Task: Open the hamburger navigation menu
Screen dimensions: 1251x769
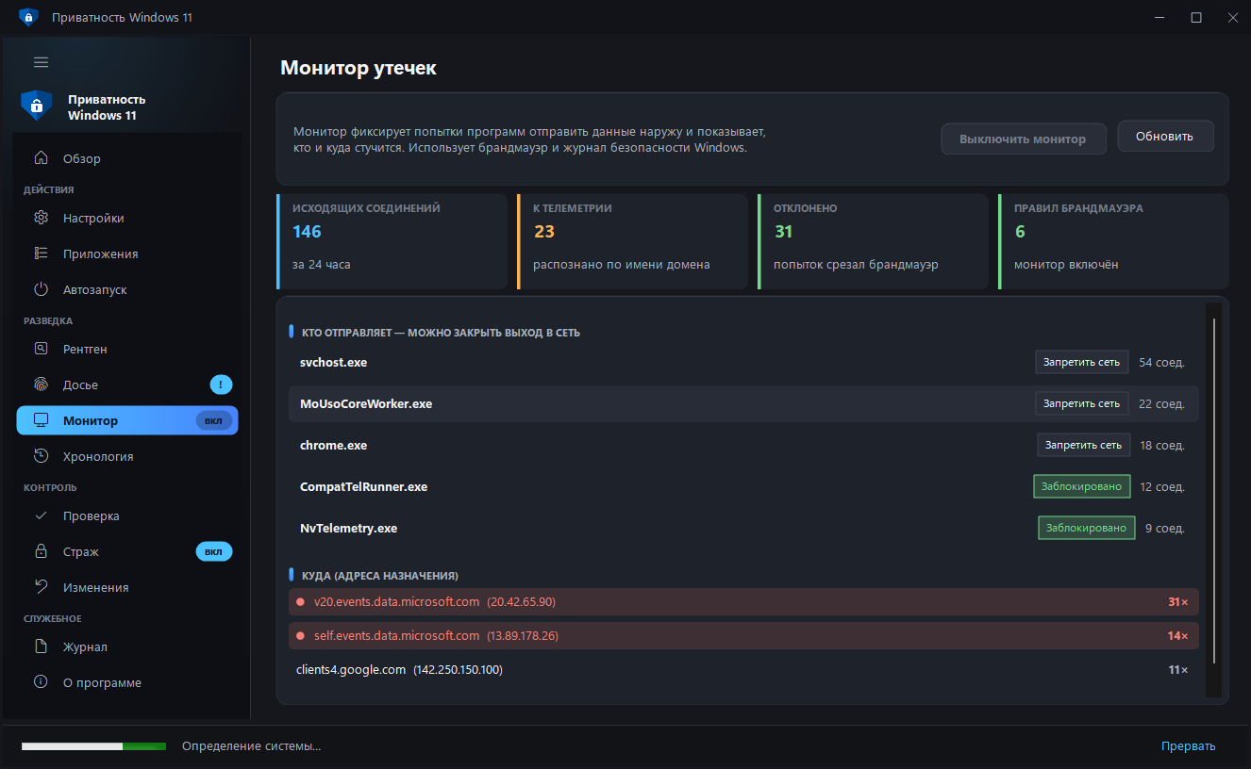Action: pyautogui.click(x=41, y=62)
